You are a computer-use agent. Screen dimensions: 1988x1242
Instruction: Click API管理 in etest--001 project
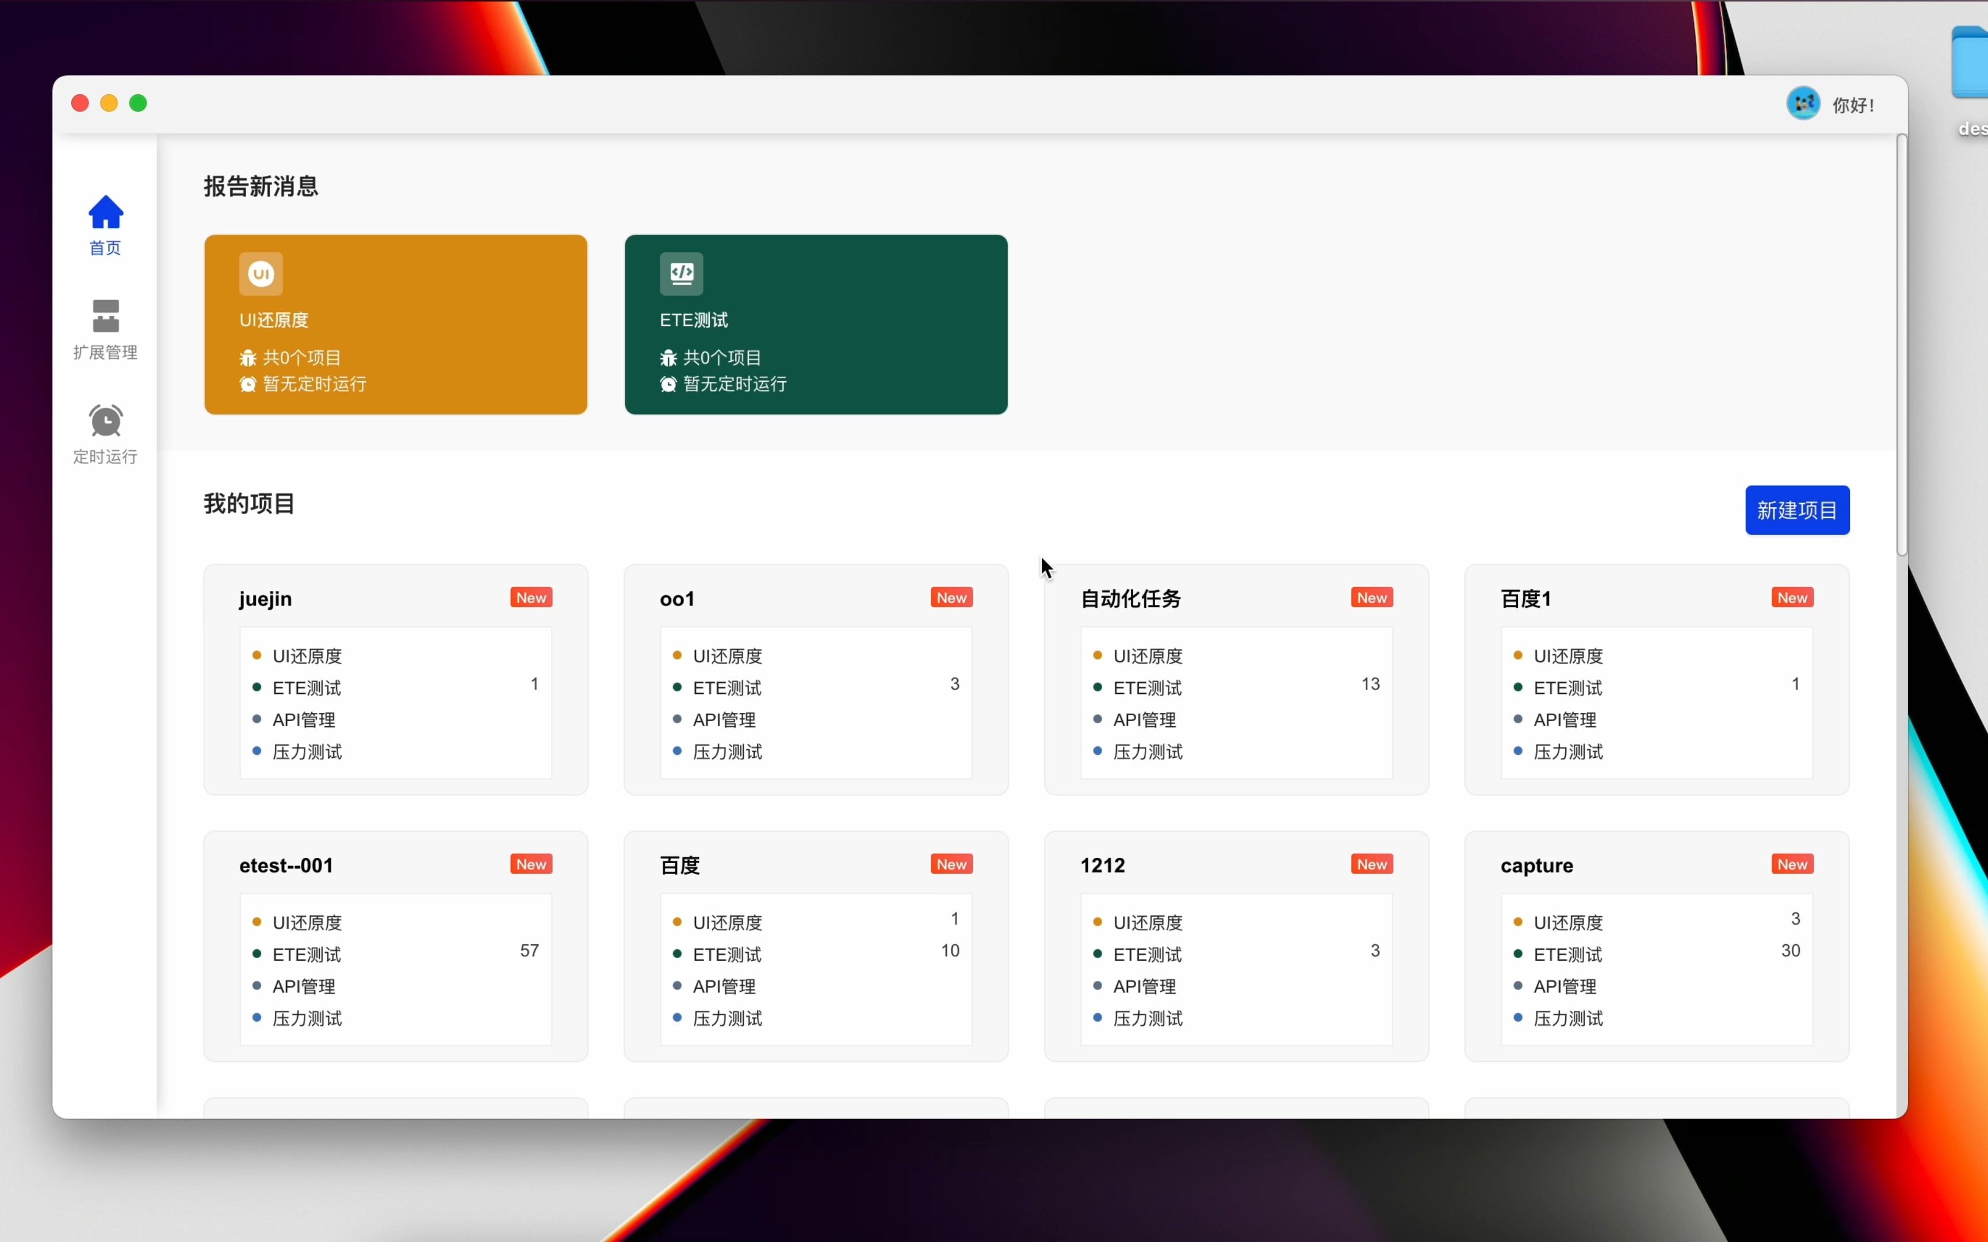click(304, 987)
